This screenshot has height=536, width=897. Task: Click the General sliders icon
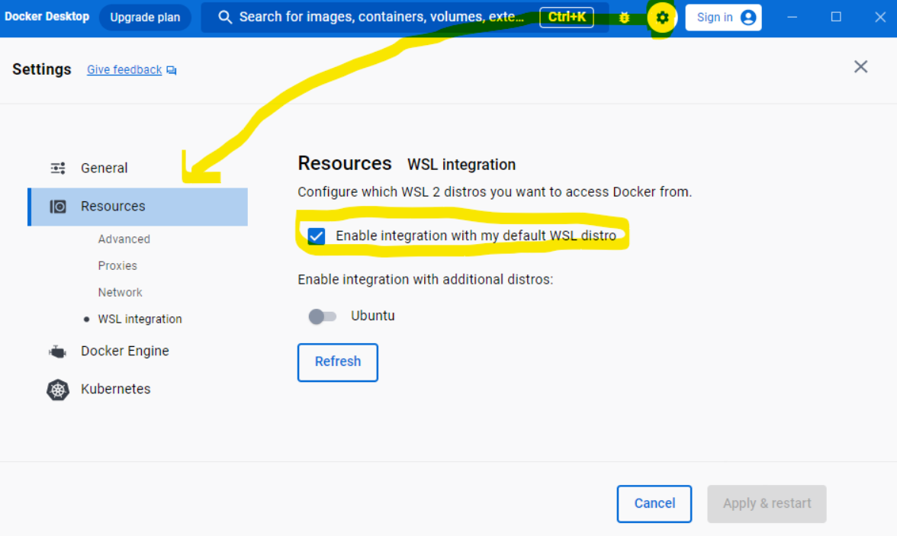point(58,169)
